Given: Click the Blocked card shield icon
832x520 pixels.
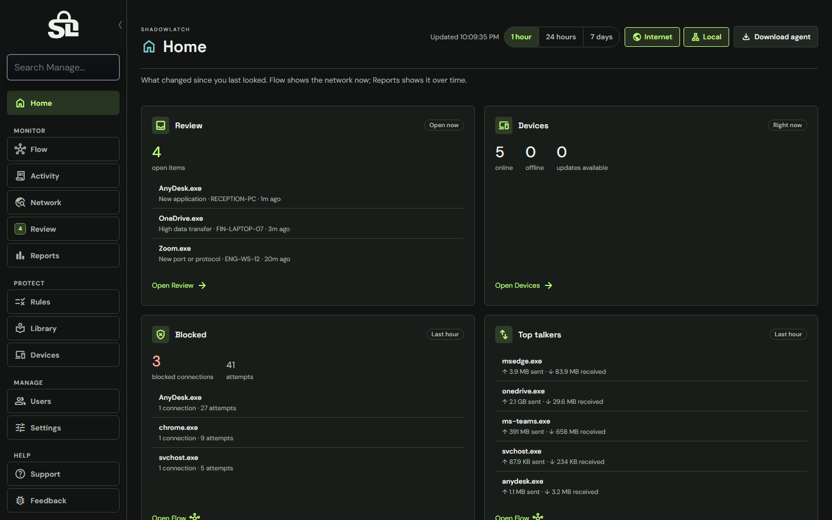Looking at the screenshot, I should [161, 335].
